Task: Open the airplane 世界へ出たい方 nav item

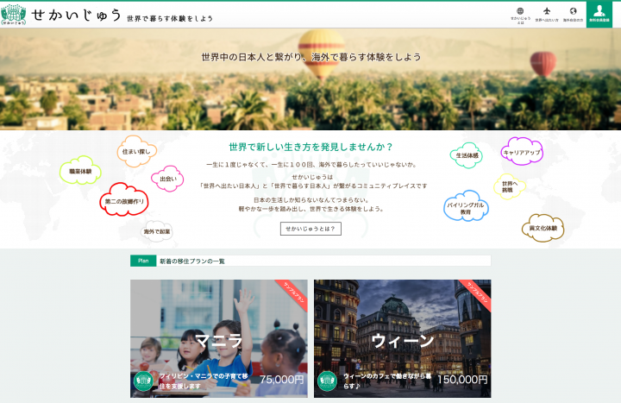Action: coord(547,15)
